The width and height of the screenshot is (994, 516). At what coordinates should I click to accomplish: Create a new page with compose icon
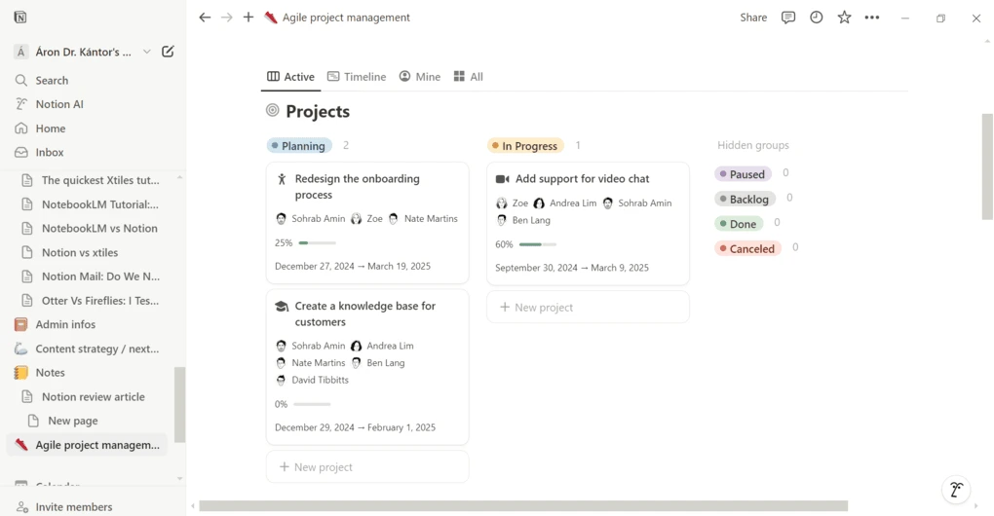pos(168,52)
